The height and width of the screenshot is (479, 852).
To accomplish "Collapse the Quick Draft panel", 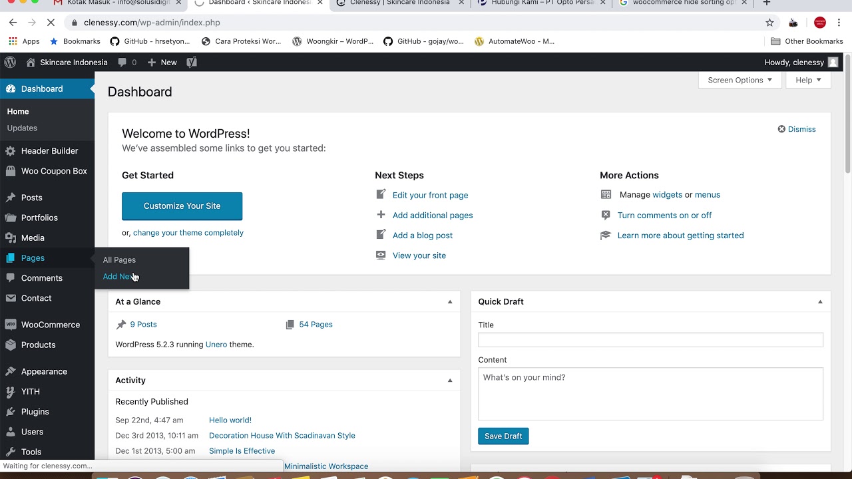I will 820,301.
